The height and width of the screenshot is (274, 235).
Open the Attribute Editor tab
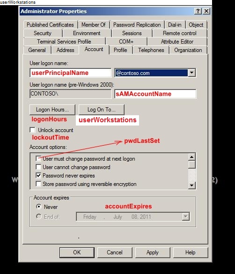pos(177,42)
